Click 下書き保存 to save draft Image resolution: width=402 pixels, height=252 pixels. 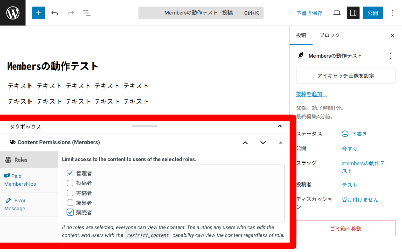[x=309, y=13]
